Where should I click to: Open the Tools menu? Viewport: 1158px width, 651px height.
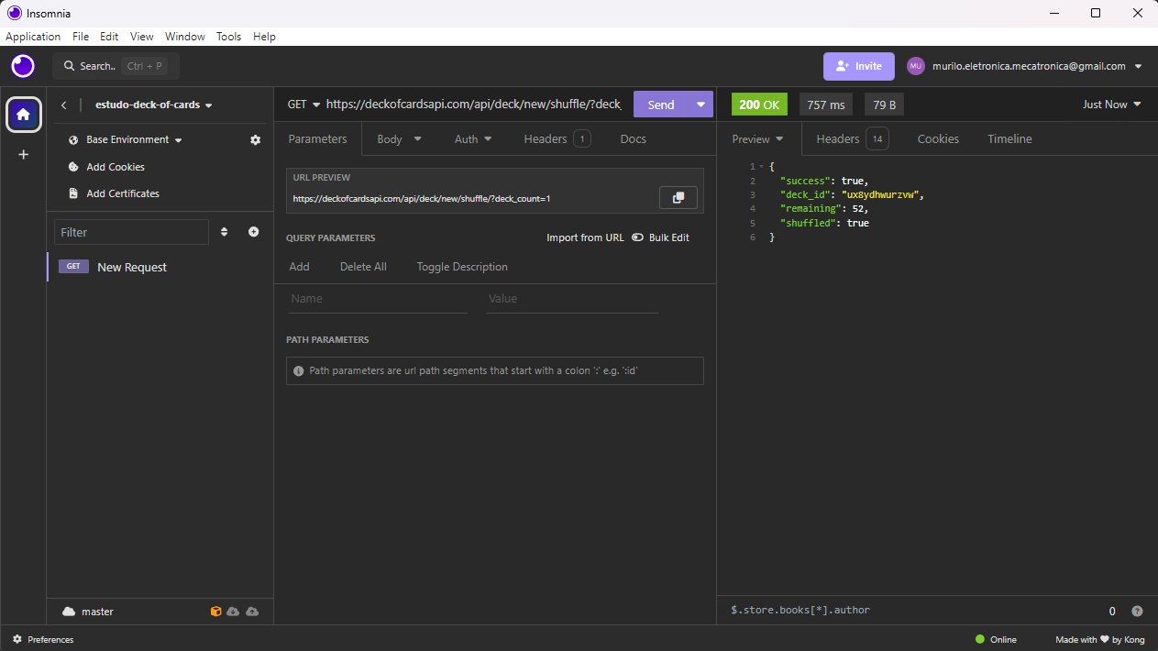tap(228, 37)
